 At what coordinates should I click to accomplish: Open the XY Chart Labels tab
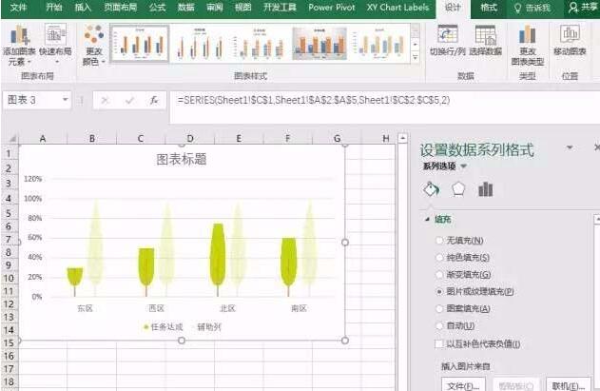coord(397,8)
